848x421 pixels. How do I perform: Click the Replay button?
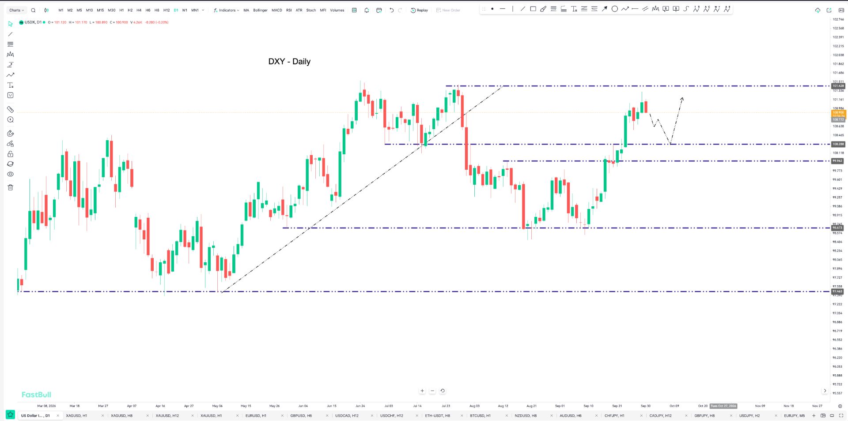point(419,10)
